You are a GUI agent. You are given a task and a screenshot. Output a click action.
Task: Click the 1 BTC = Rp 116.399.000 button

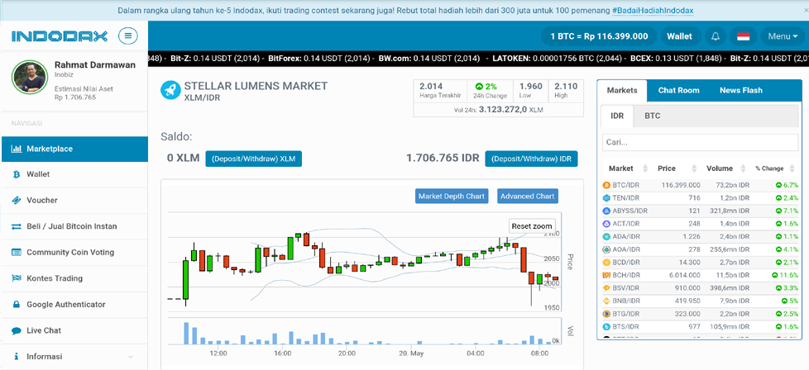tap(599, 36)
